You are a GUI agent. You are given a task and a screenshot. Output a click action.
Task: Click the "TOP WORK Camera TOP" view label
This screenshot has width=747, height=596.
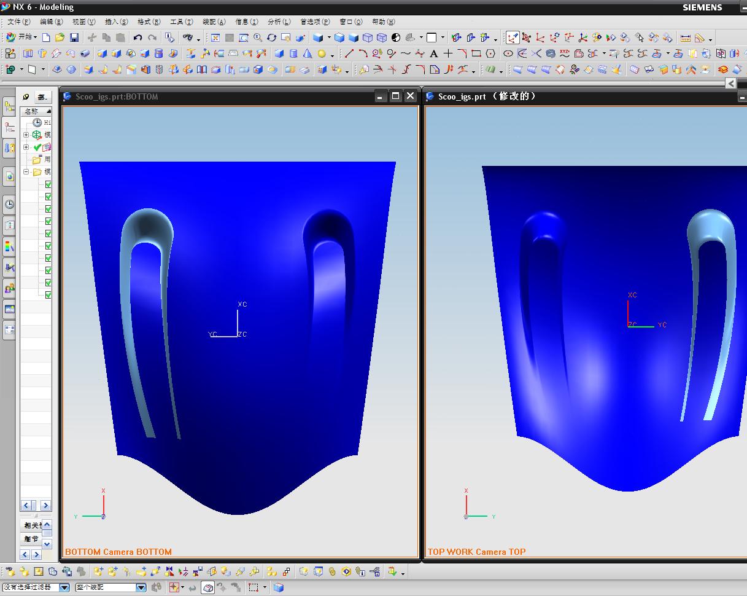point(477,552)
